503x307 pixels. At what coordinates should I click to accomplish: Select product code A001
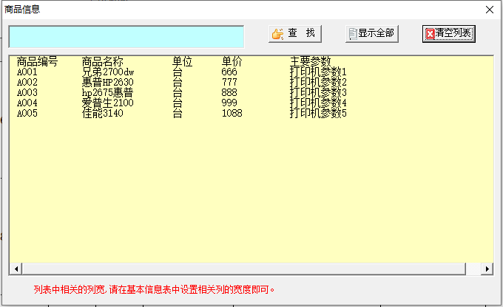[27, 72]
